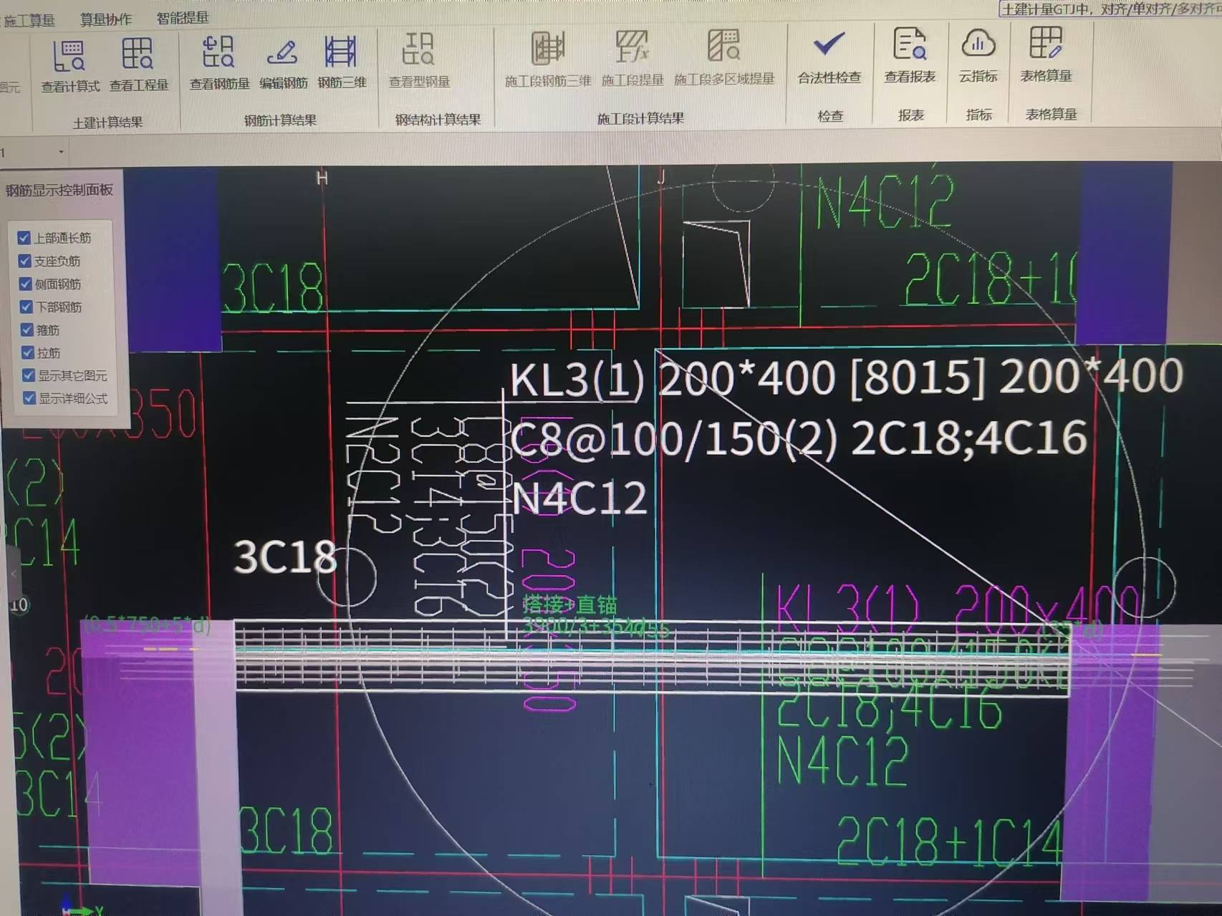This screenshot has width=1222, height=916.
Task: Click white 3C18 rebar label
Action: coord(285,556)
